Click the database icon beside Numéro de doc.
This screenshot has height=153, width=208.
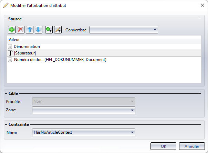(x=10, y=60)
